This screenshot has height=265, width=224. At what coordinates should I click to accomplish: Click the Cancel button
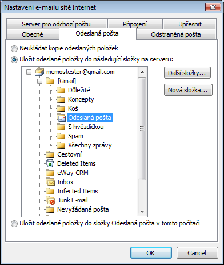197,253
